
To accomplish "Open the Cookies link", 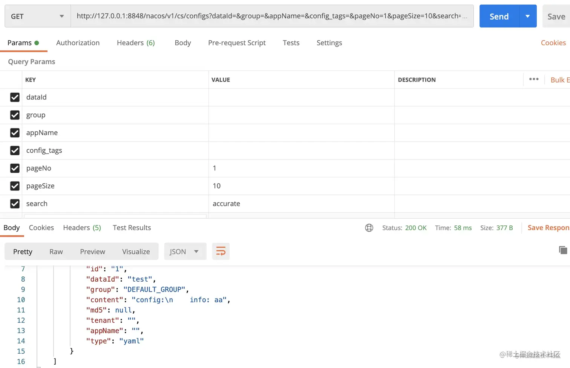I will tap(553, 43).
